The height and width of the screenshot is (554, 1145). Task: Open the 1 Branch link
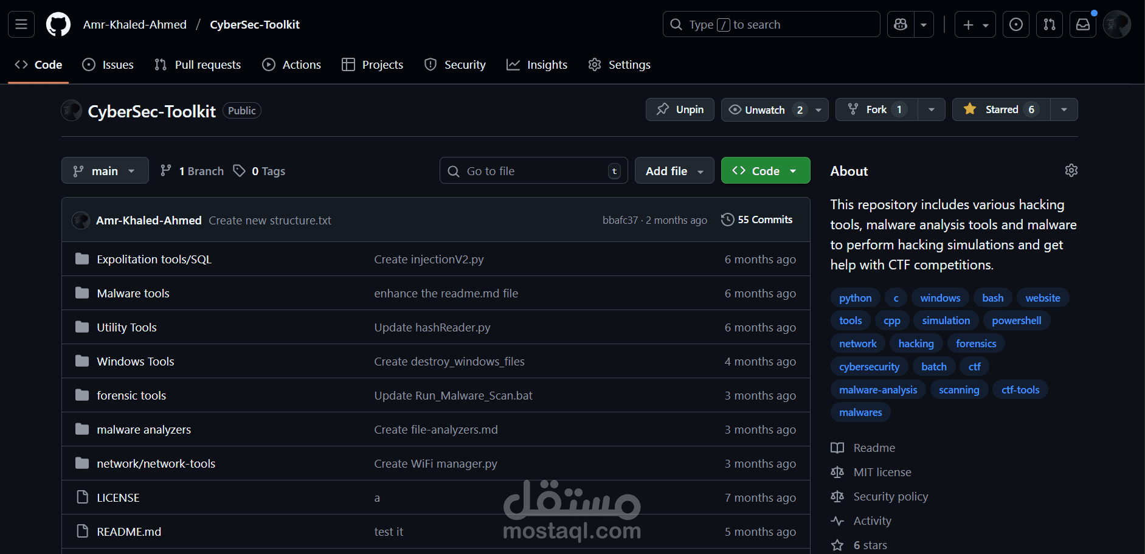coord(192,171)
